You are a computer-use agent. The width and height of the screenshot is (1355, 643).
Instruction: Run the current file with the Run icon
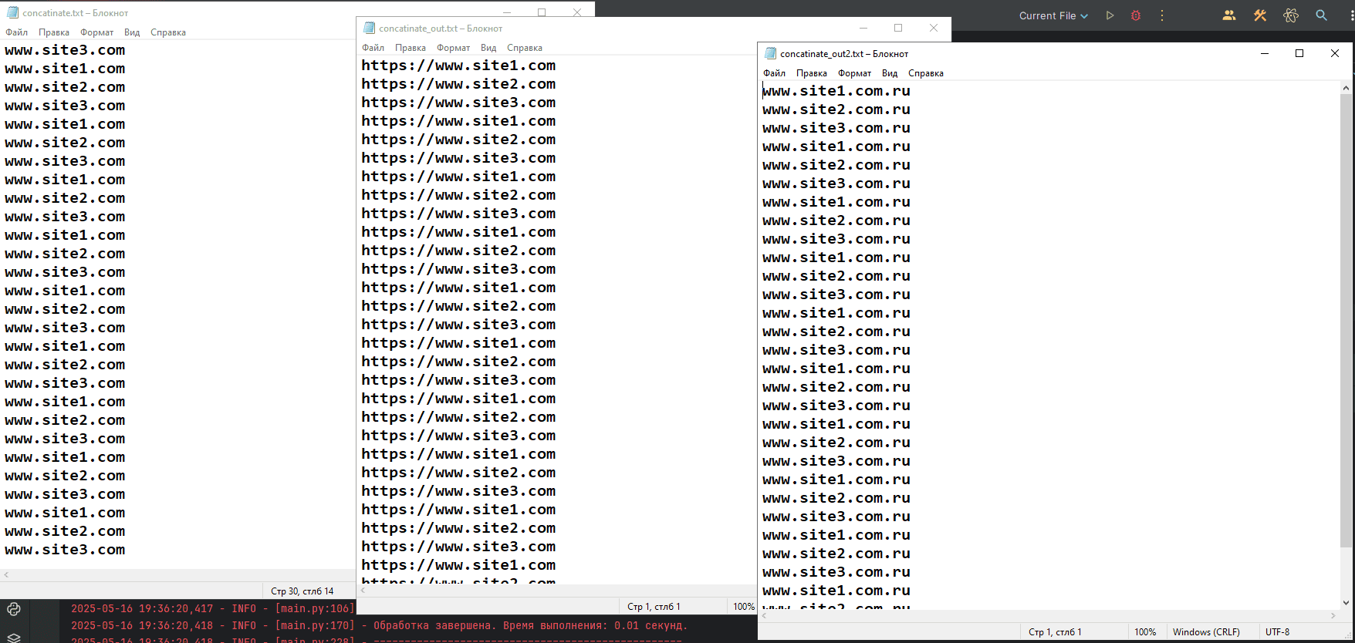pyautogui.click(x=1110, y=15)
